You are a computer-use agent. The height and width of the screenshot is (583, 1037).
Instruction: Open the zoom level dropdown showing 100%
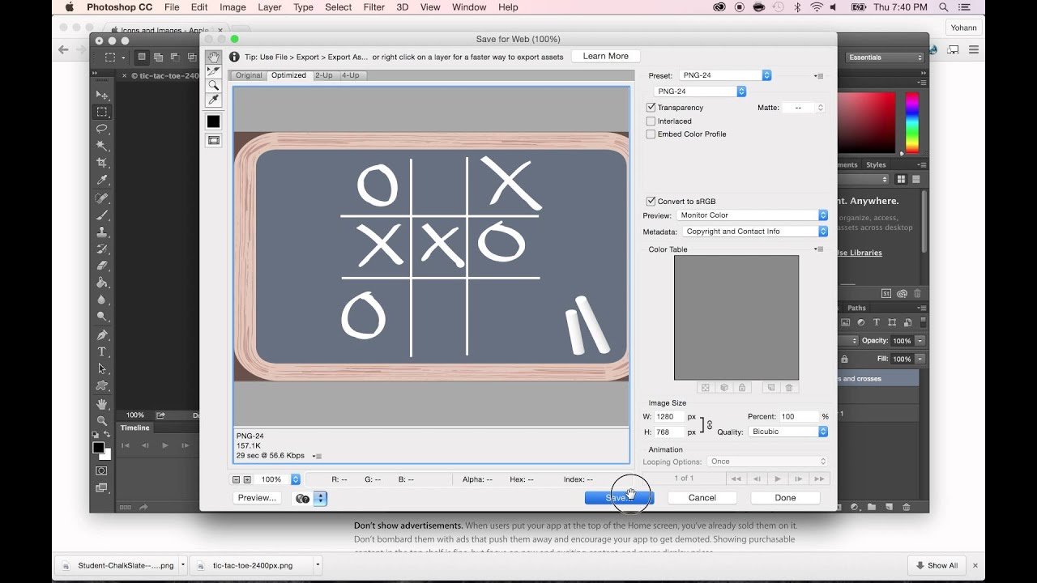pyautogui.click(x=295, y=479)
